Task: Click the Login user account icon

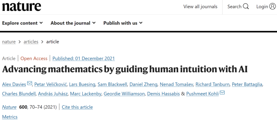Action: point(273,7)
